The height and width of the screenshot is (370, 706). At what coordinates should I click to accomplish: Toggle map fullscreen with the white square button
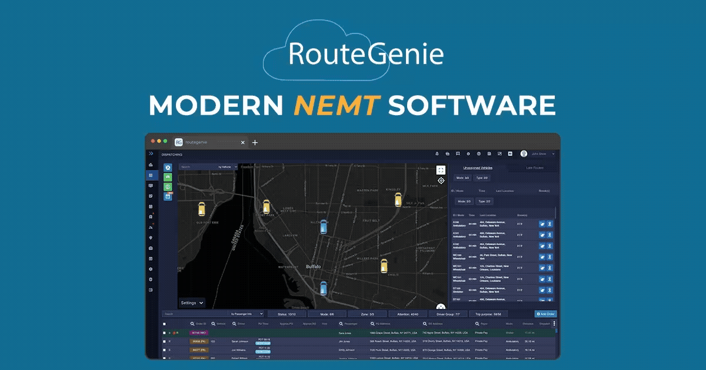coord(441,170)
